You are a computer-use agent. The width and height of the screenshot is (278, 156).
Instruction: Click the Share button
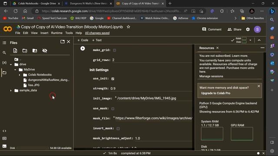pyautogui.click(x=235, y=29)
